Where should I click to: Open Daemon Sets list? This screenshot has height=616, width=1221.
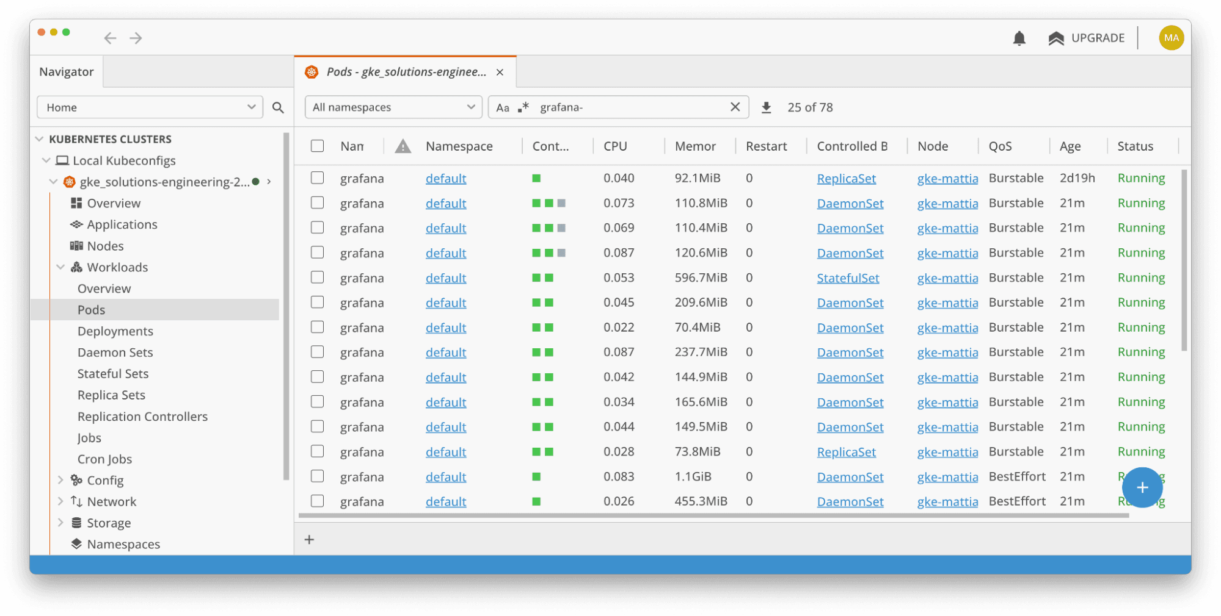[x=115, y=353]
